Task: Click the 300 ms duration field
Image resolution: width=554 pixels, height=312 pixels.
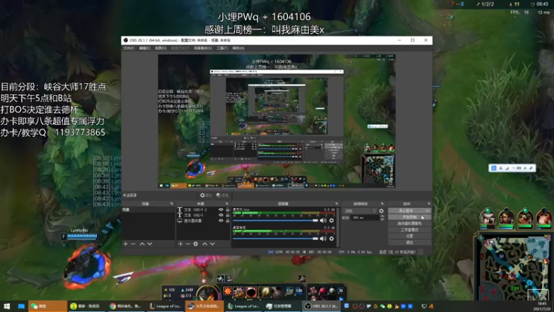Action: pyautogui.click(x=366, y=218)
